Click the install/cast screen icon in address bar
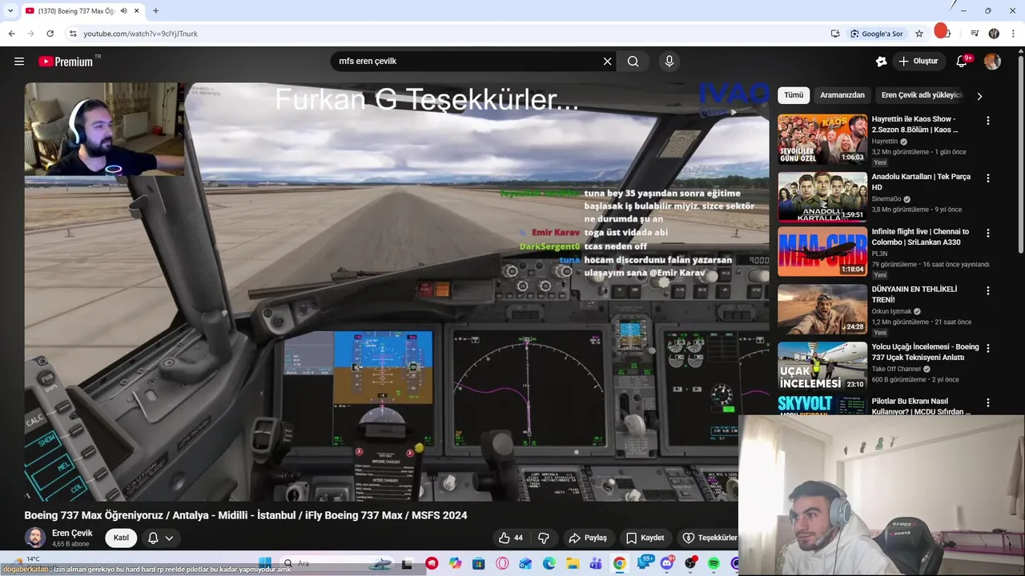This screenshot has height=576, width=1025. (835, 34)
